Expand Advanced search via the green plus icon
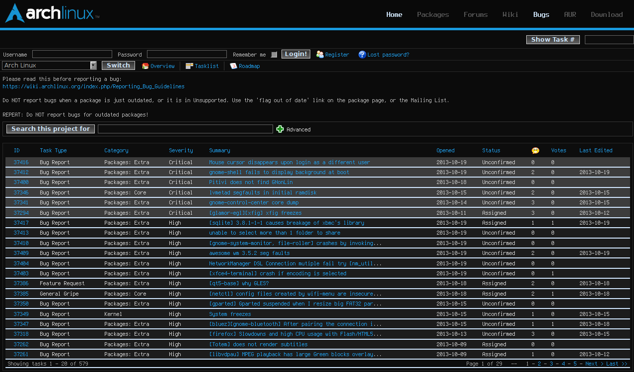The image size is (634, 372). pos(280,129)
